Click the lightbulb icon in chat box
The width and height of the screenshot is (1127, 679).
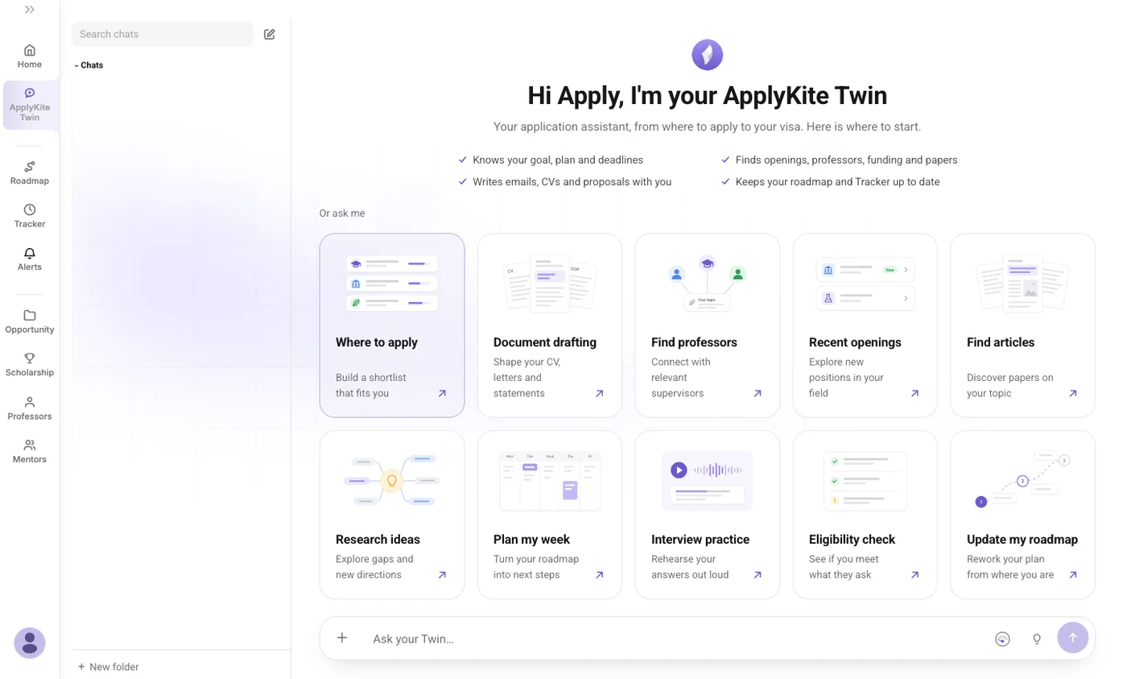pyautogui.click(x=1037, y=639)
